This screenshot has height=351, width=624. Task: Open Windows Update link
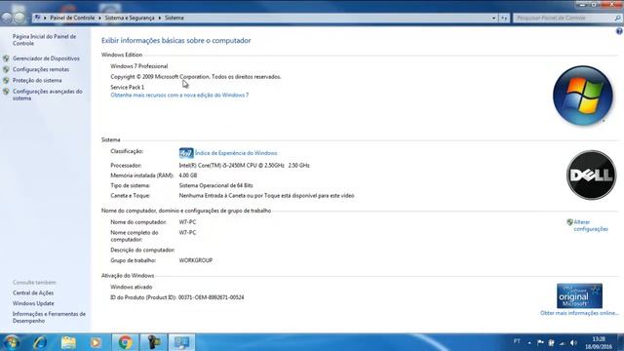(x=33, y=303)
